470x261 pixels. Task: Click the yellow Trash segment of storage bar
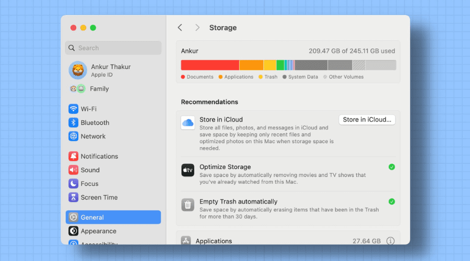tap(270, 65)
